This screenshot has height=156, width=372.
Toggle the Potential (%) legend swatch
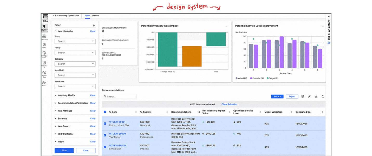(251, 78)
